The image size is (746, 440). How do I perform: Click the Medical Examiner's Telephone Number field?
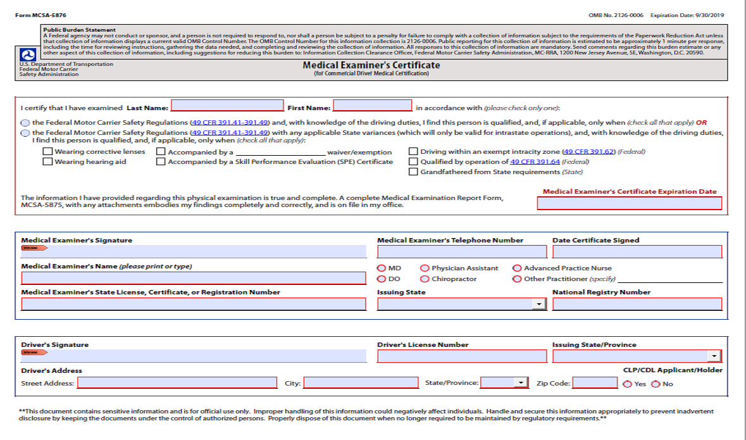pos(462,252)
